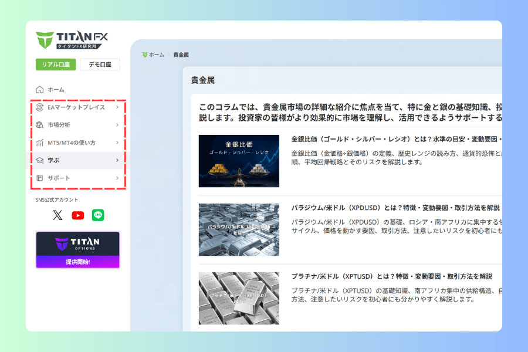Click the サポート book icon

click(40, 178)
